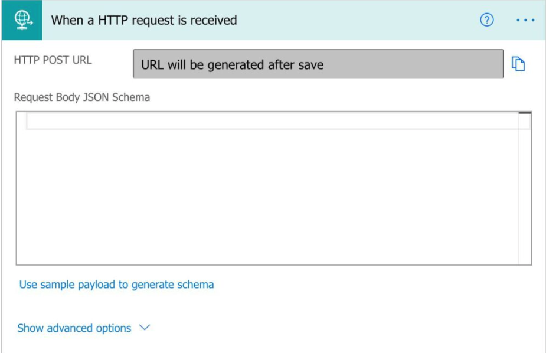Open the trigger's ellipsis menu
The height and width of the screenshot is (353, 546).
coord(525,20)
